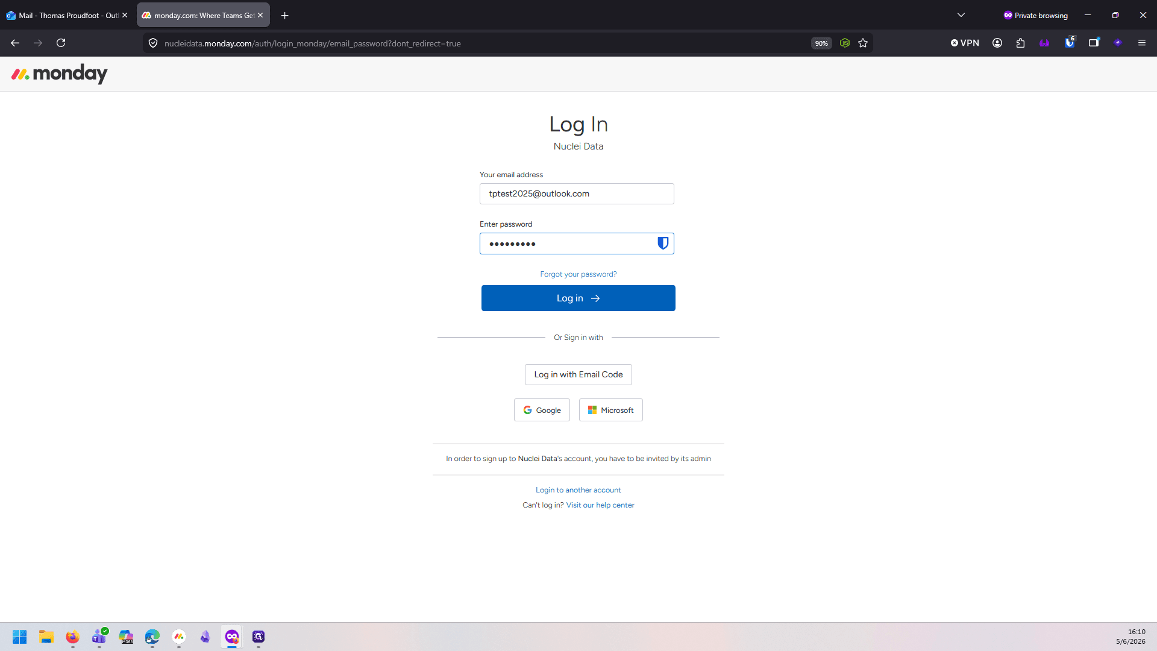Open Microsoft Teams from taskbar
Viewport: 1157px width, 651px height.
(99, 637)
